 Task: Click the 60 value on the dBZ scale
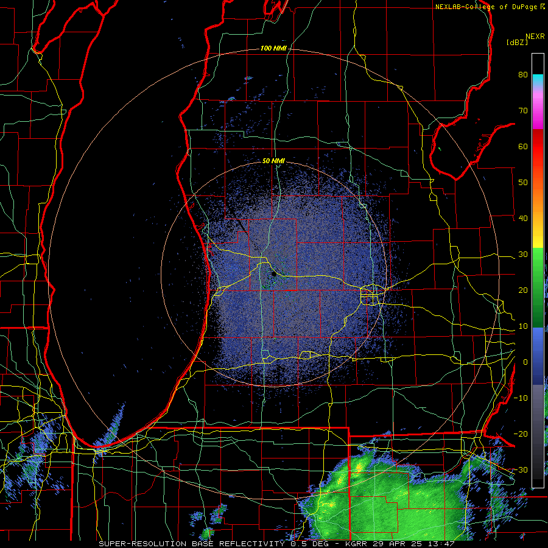(523, 146)
